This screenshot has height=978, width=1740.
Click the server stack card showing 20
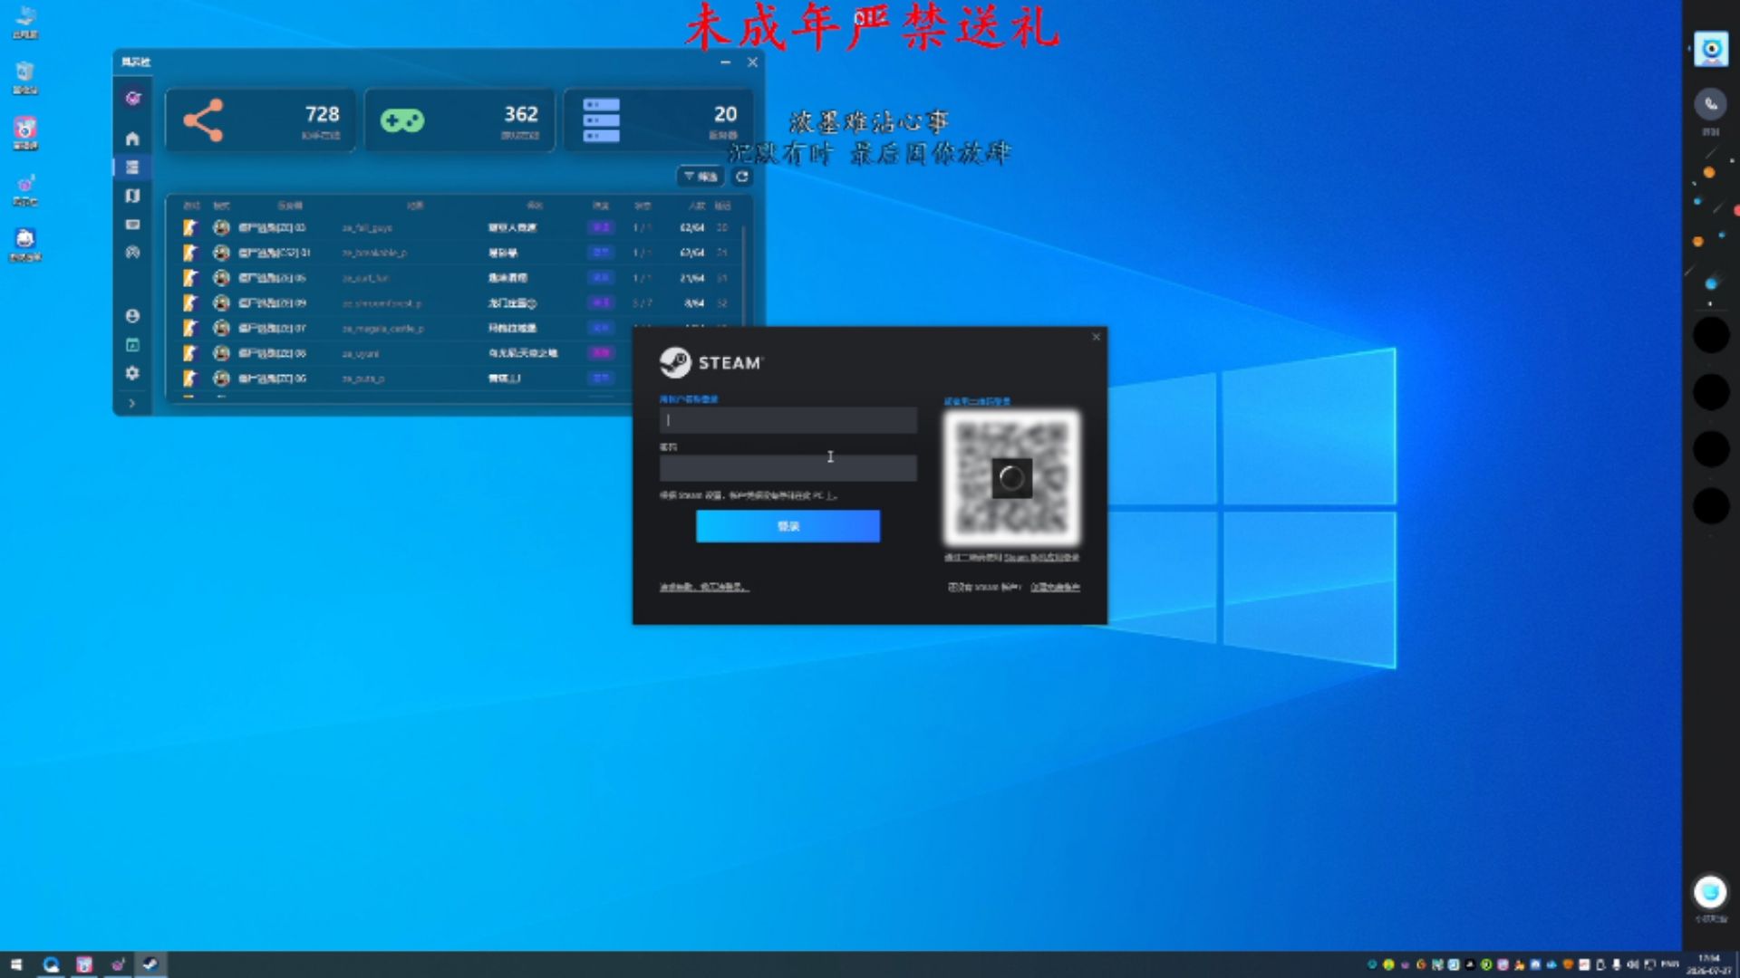click(658, 120)
